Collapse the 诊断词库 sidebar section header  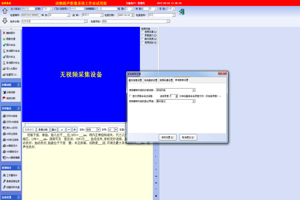pyautogui.click(x=18, y=84)
